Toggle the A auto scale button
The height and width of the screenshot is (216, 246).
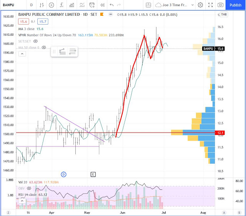coord(224,213)
